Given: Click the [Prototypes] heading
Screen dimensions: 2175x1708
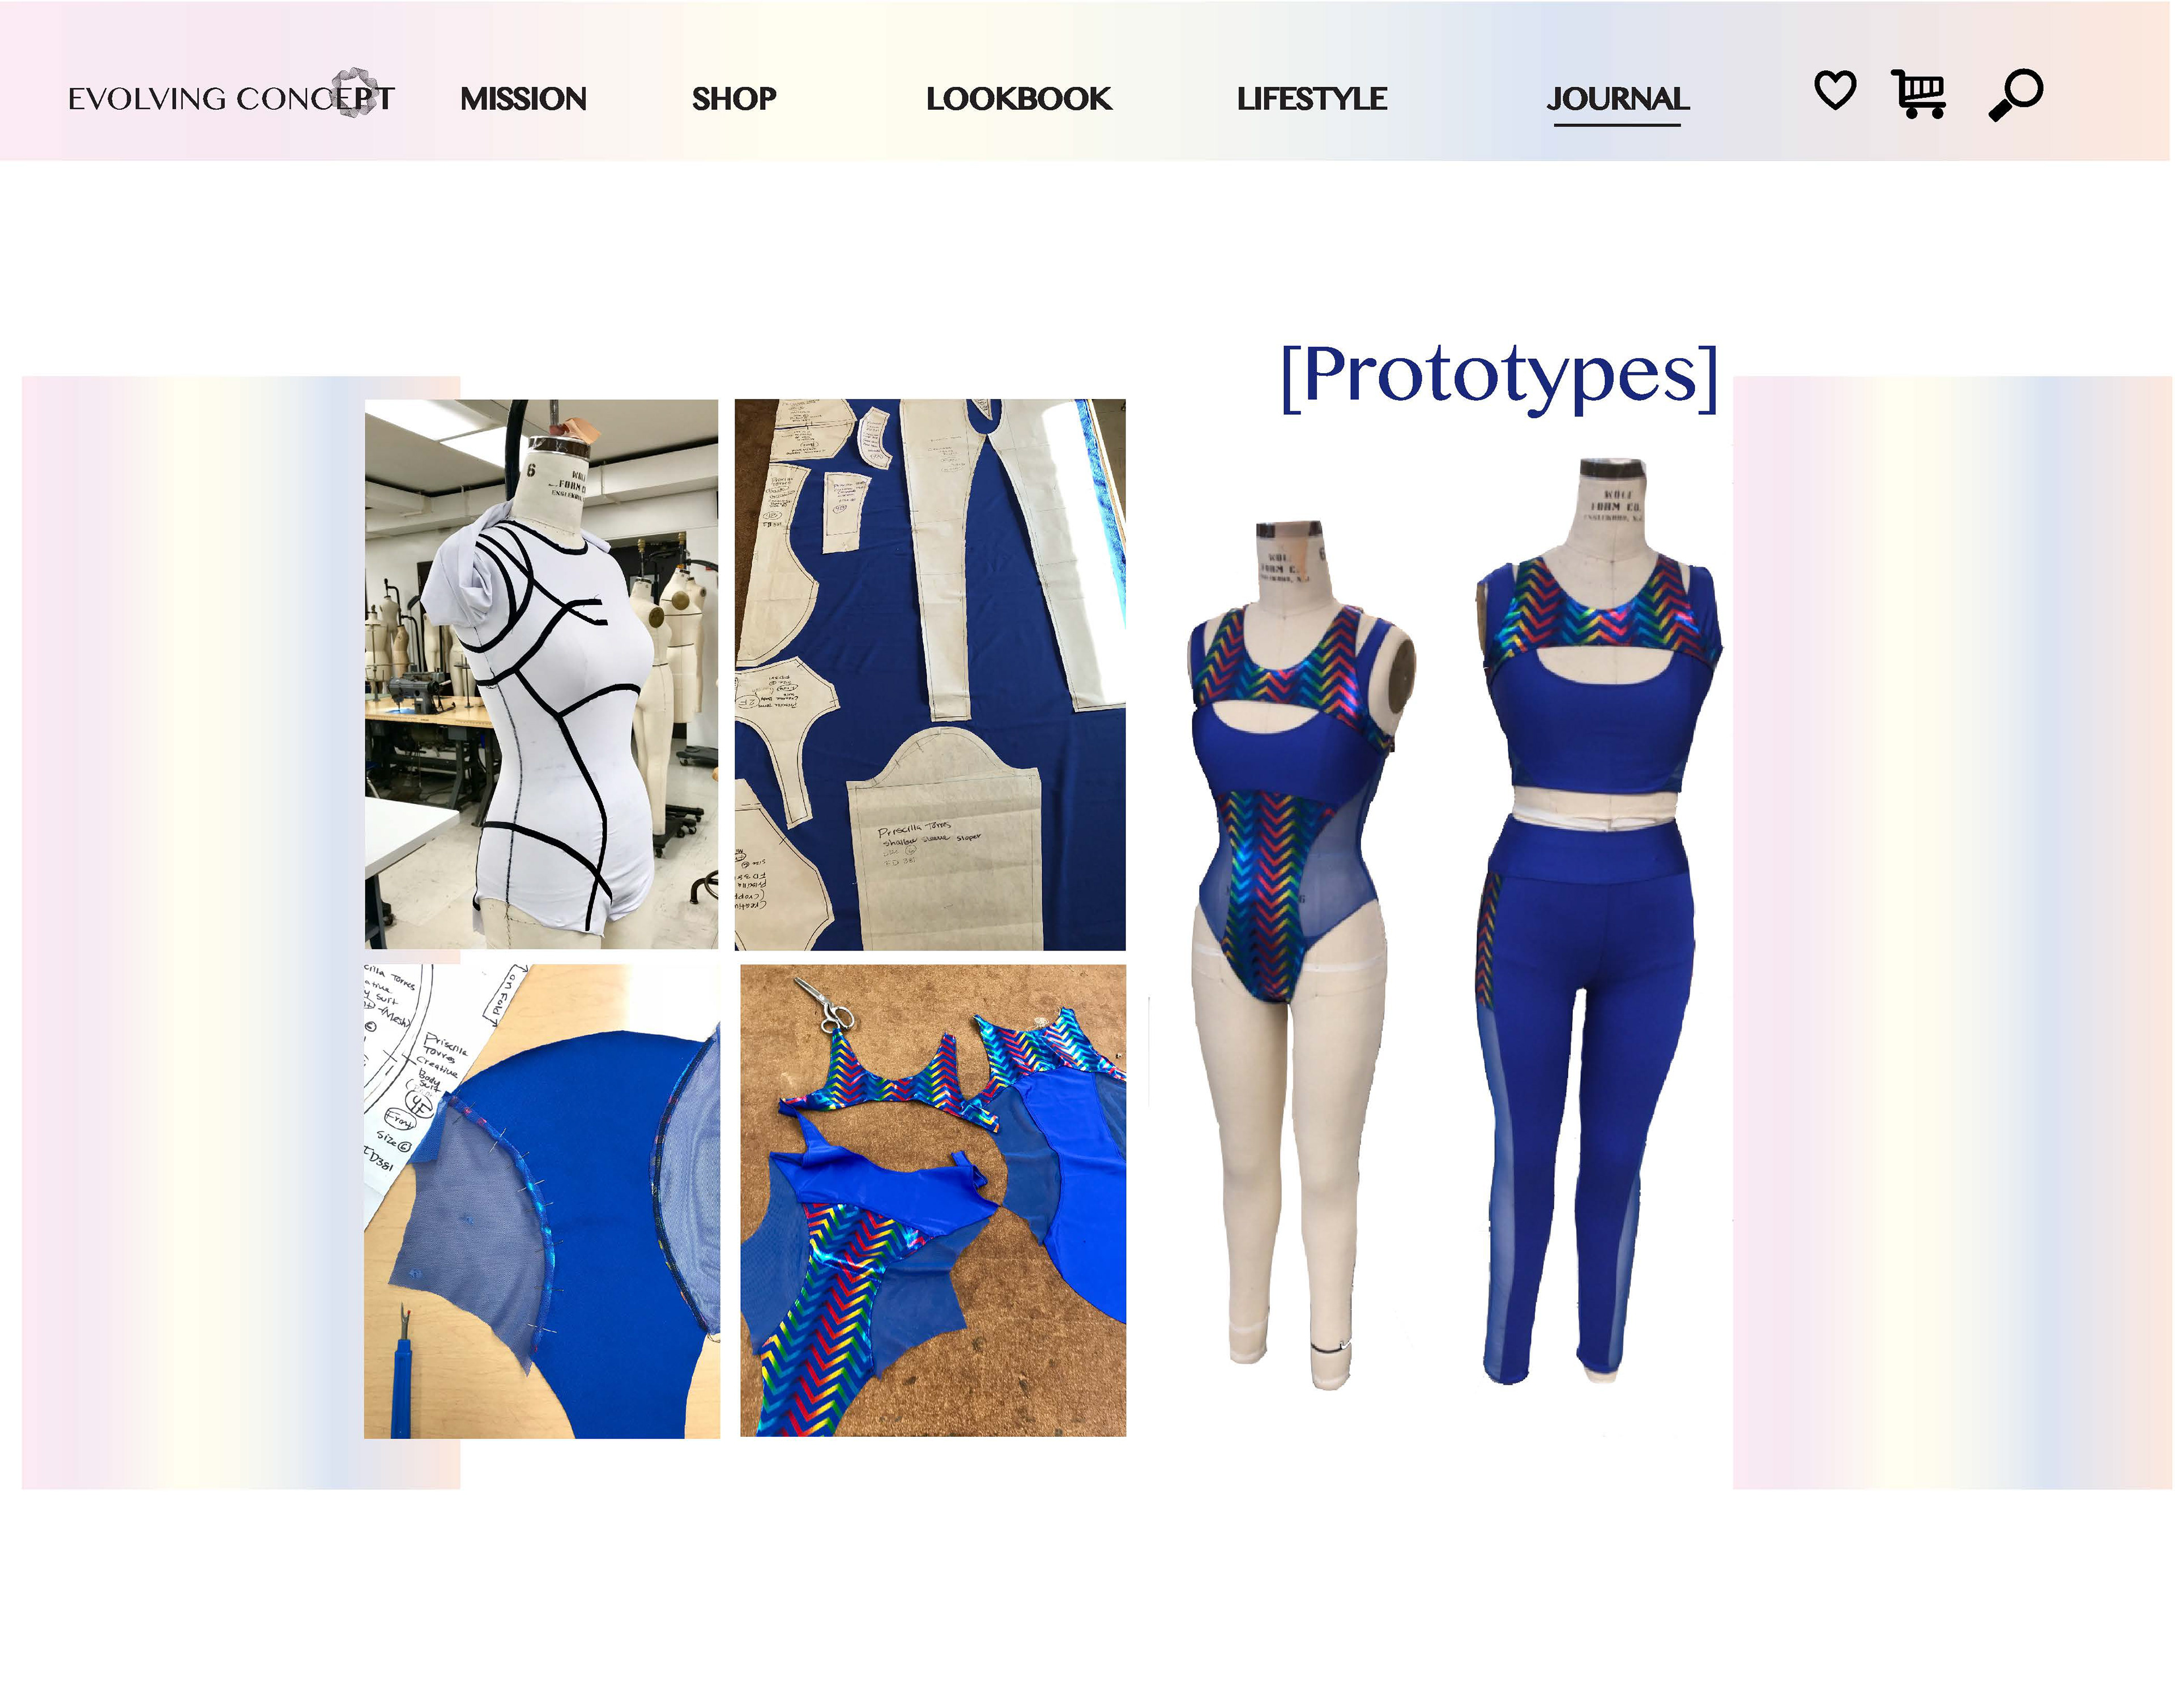Looking at the screenshot, I should pos(1499,376).
